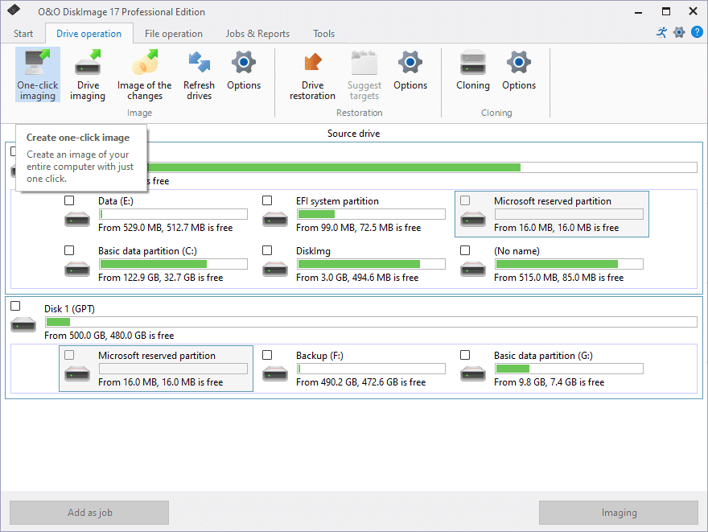This screenshot has height=532, width=708.
Task: Open the Tools tab
Action: [323, 34]
